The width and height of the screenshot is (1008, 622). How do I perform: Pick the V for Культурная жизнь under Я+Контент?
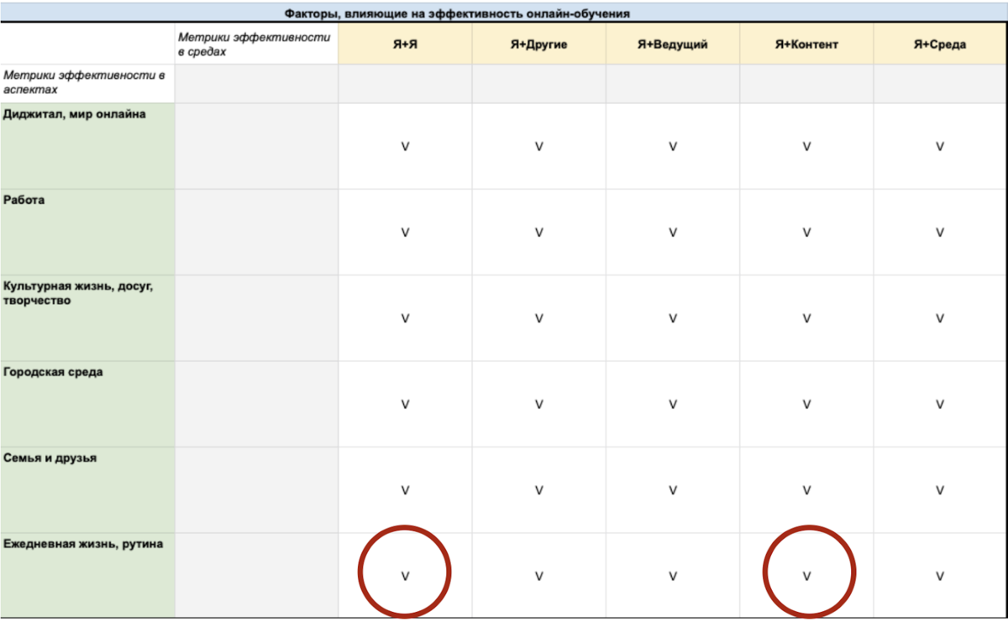[806, 318]
